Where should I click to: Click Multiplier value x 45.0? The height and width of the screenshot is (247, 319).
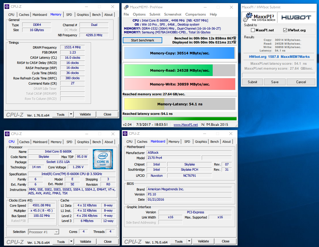coord(42,210)
